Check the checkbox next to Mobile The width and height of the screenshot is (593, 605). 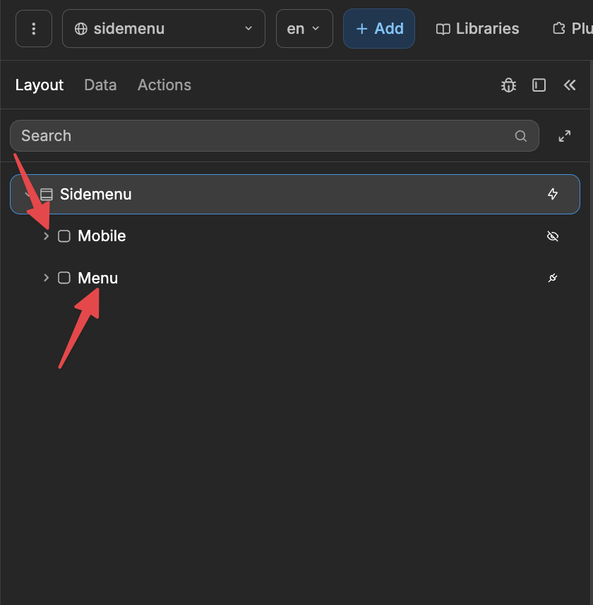point(64,236)
